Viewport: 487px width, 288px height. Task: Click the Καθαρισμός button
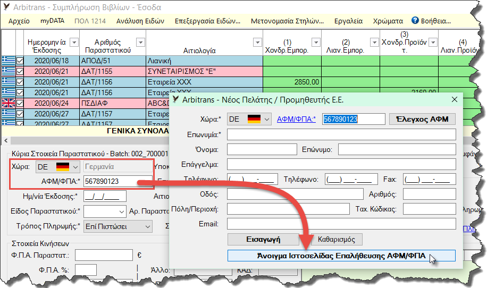click(337, 239)
